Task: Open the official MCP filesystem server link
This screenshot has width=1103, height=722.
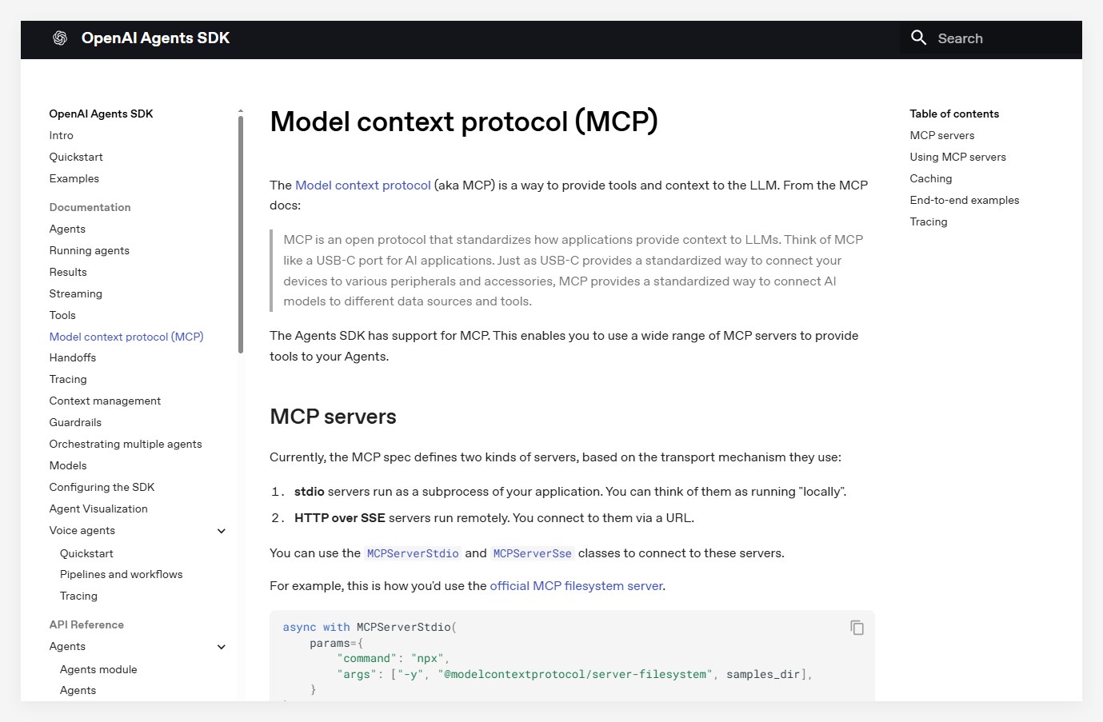Action: tap(576, 586)
